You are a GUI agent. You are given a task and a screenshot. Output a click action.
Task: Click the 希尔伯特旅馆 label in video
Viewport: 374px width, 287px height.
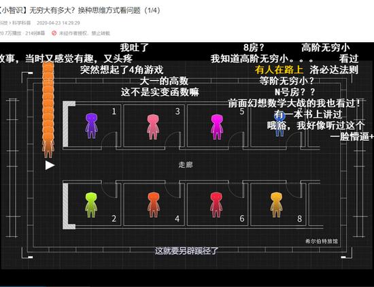point(322,241)
